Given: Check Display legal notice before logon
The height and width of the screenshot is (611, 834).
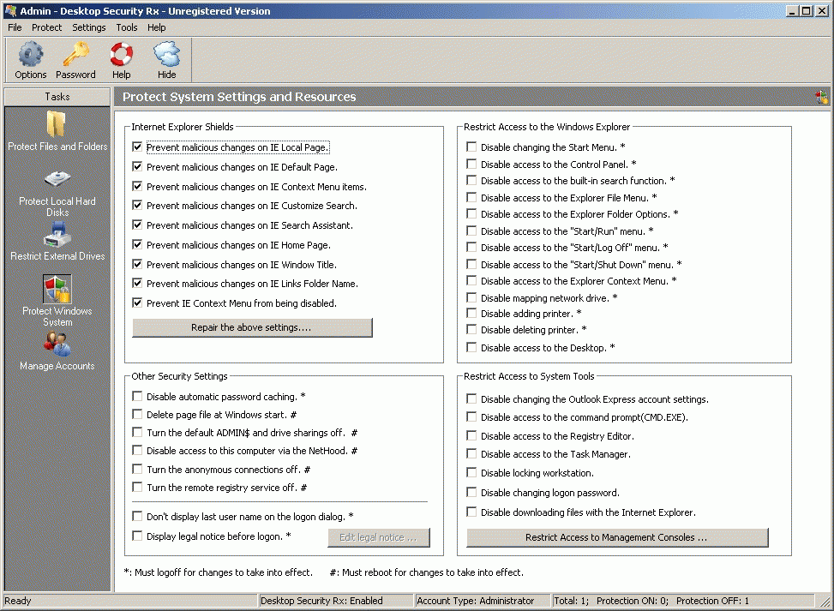Looking at the screenshot, I should [137, 536].
